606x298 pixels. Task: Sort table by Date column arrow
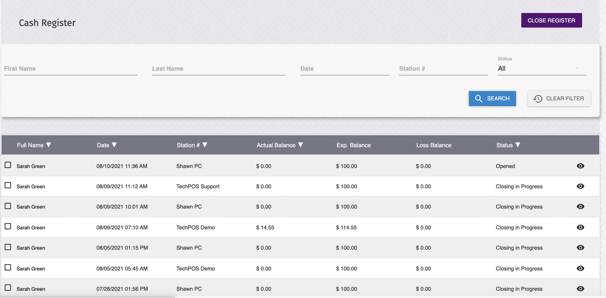click(115, 145)
